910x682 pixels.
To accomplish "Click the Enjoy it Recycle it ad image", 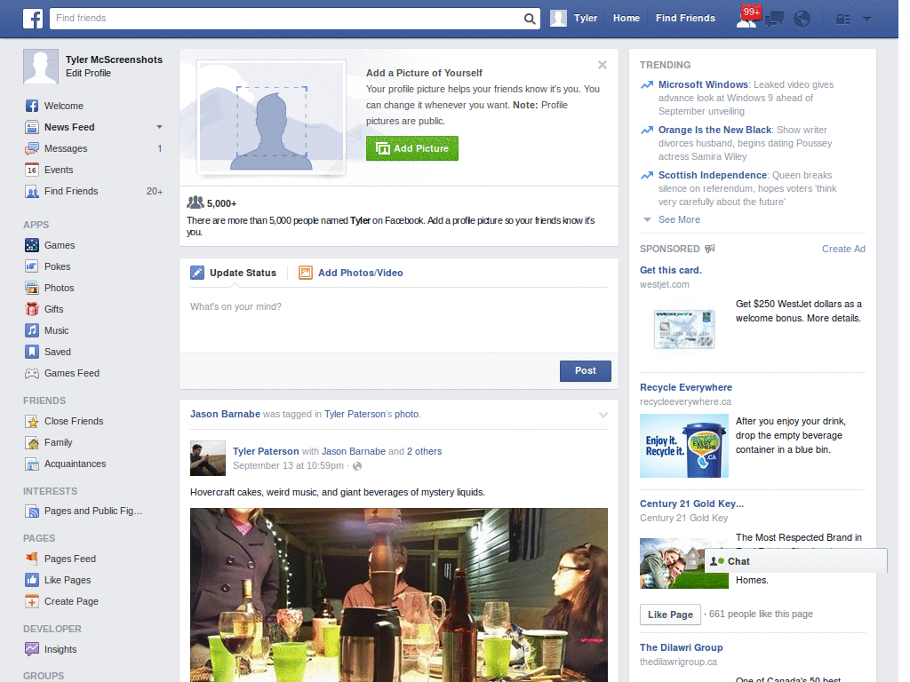I will pos(683,446).
